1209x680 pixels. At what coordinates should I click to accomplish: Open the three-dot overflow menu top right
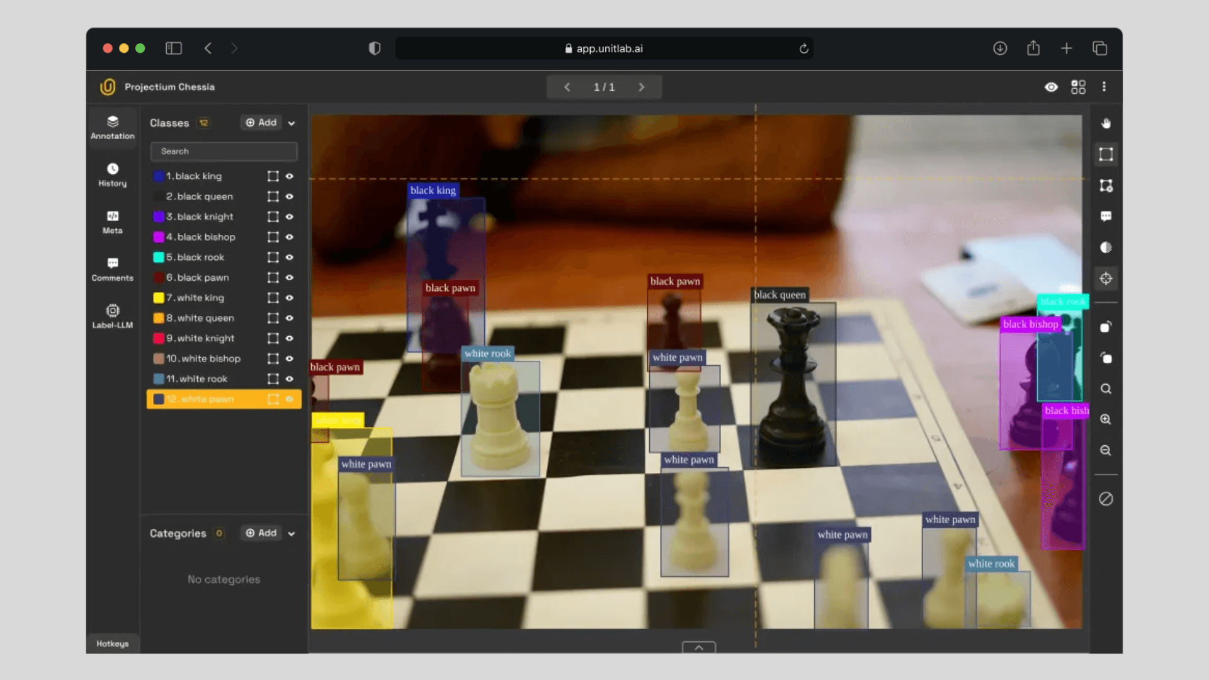tap(1104, 87)
